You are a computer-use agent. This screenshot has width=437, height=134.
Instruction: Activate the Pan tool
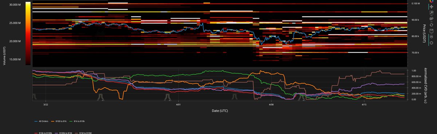tap(431, 7)
